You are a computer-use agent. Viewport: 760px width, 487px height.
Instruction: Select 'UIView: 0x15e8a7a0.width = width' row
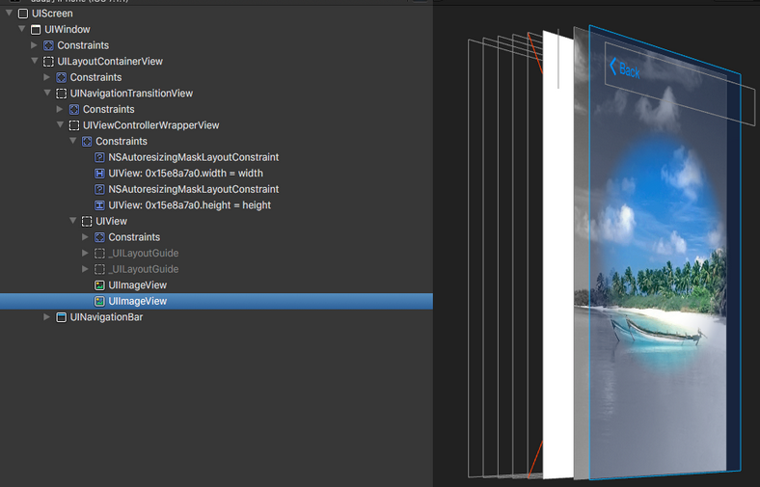coord(216,174)
